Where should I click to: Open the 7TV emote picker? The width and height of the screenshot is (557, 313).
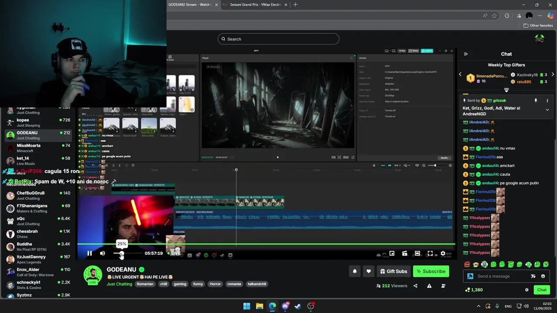click(533, 276)
